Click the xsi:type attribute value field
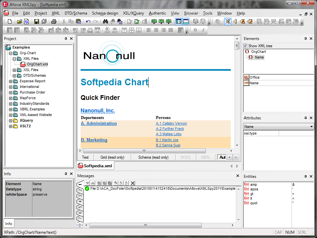The image size is (317, 238). coord(296,133)
